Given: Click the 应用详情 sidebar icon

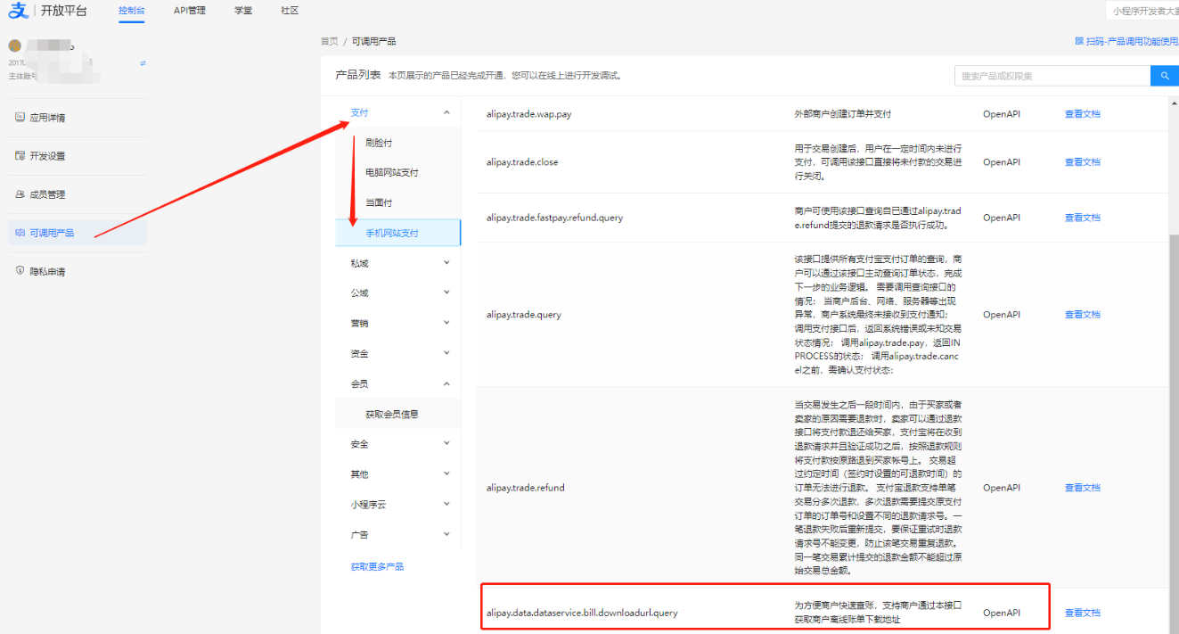Looking at the screenshot, I should click(x=20, y=118).
